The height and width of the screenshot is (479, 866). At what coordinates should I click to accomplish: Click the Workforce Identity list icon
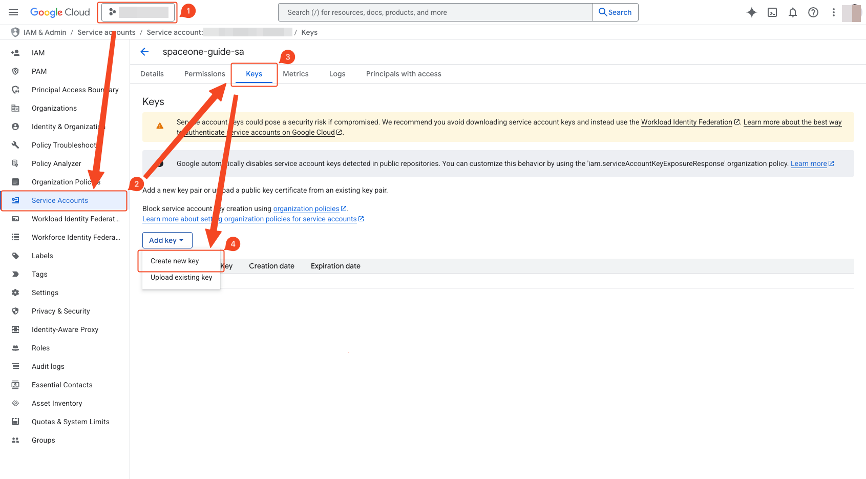pyautogui.click(x=15, y=237)
